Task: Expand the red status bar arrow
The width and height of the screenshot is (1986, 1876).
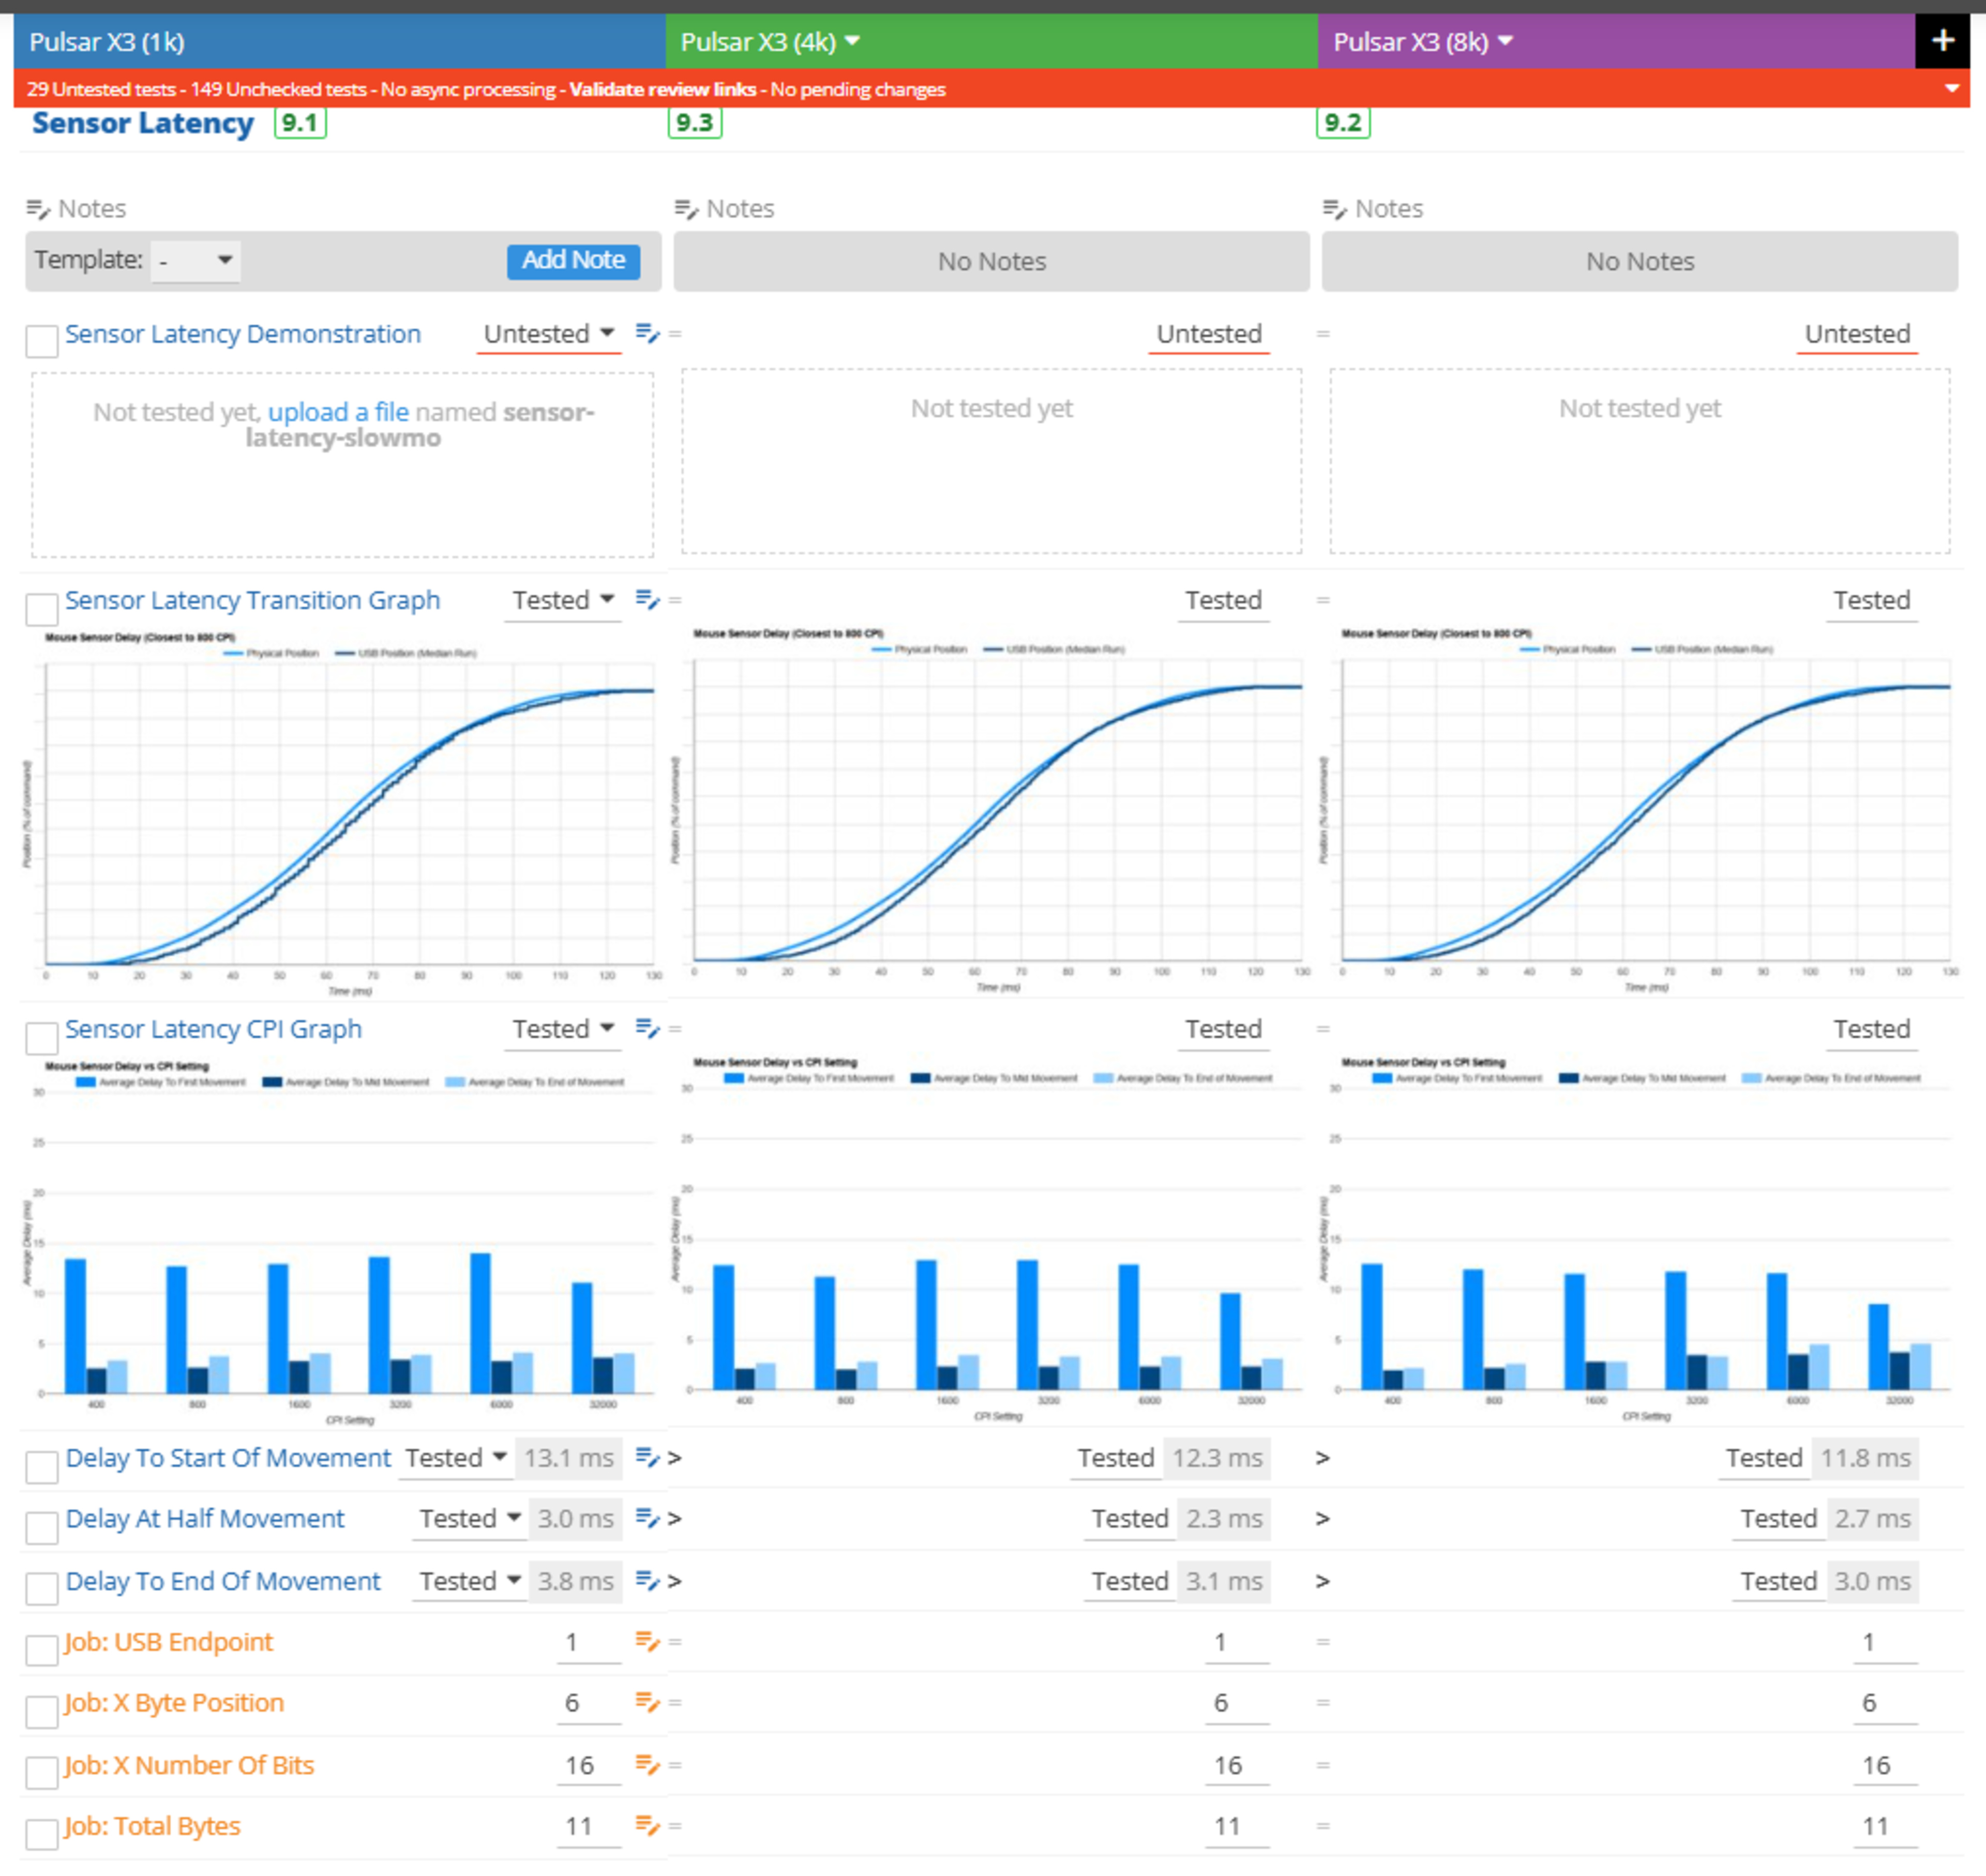Action: point(1951,89)
